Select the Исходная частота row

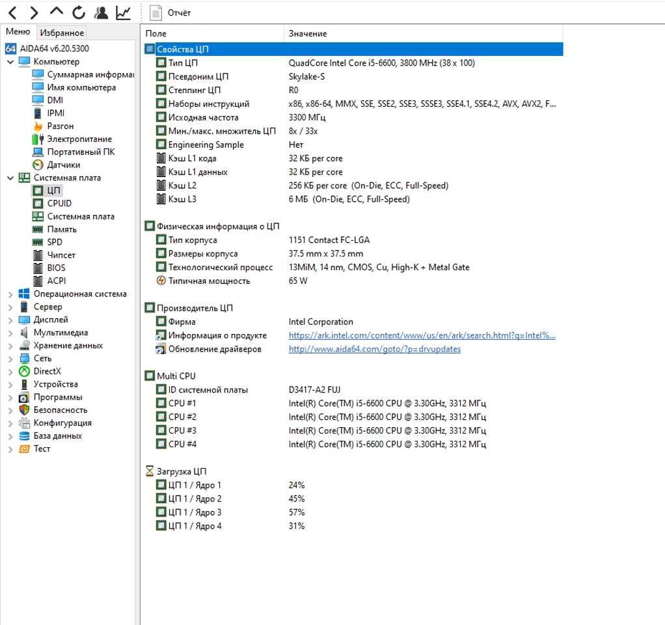pos(354,117)
